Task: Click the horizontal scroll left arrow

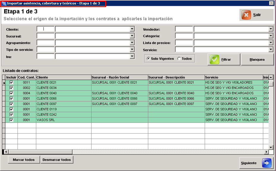Action: (x=6, y=152)
